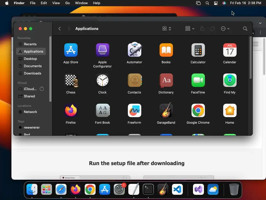
Task: Open the view mode switcher
Action: coord(167,29)
